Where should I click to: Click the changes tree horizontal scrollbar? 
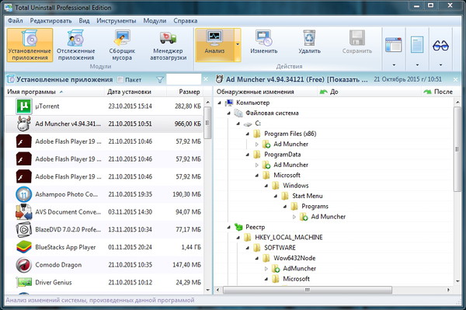click(x=308, y=290)
